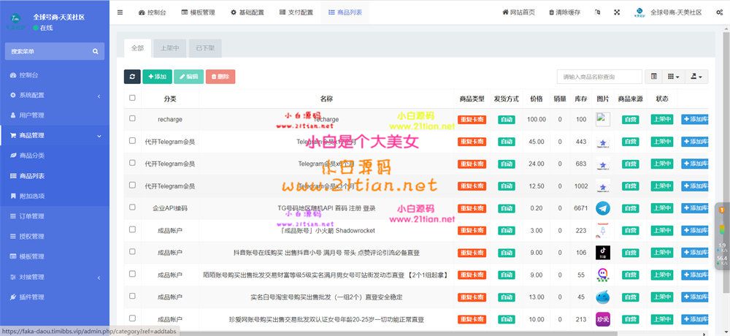Switch to the 支付配置 top tab
The width and height of the screenshot is (730, 336).
pos(296,12)
